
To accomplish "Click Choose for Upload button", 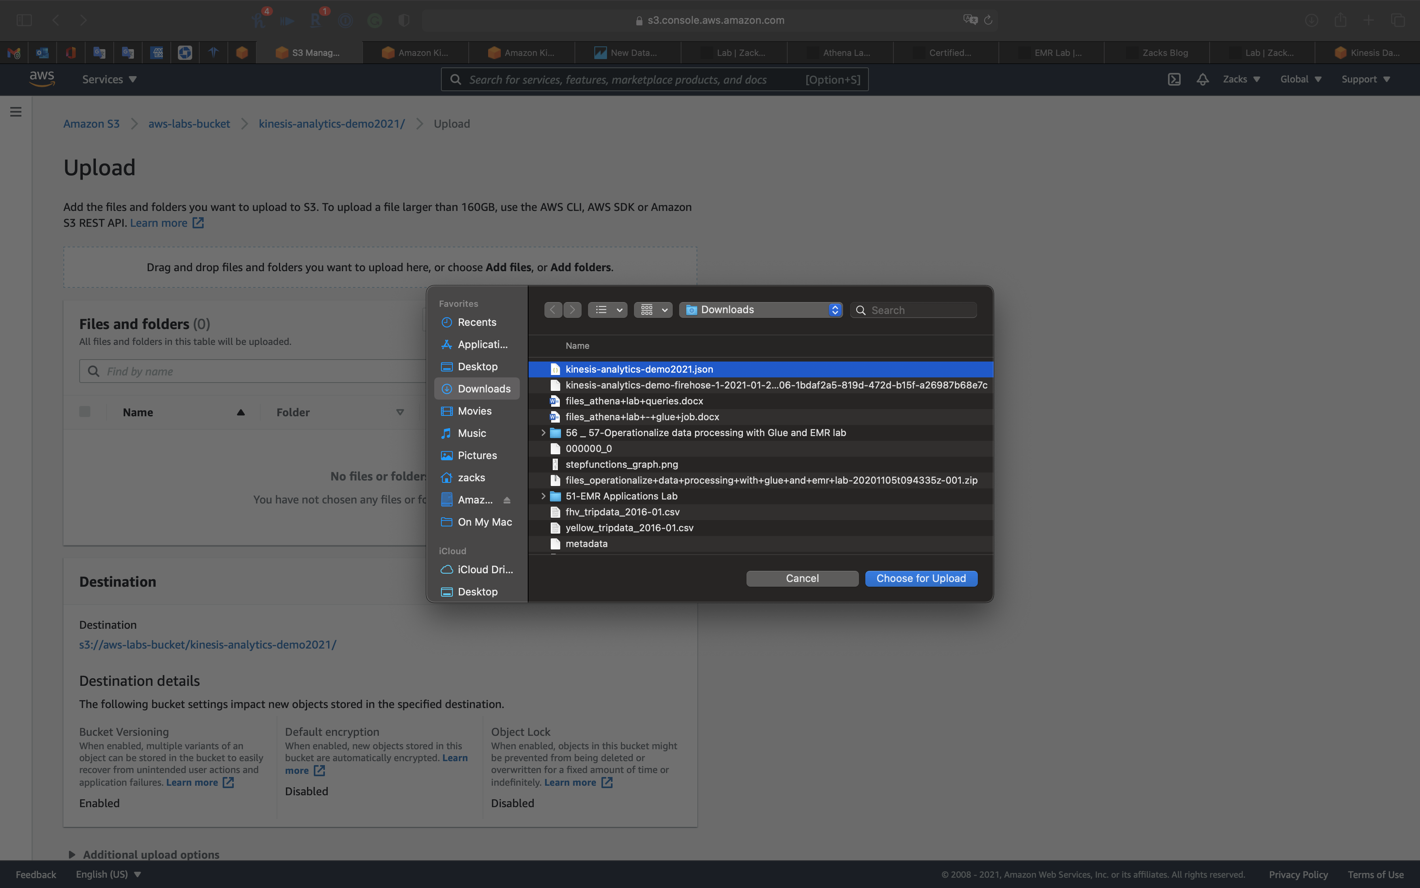I will pyautogui.click(x=921, y=578).
